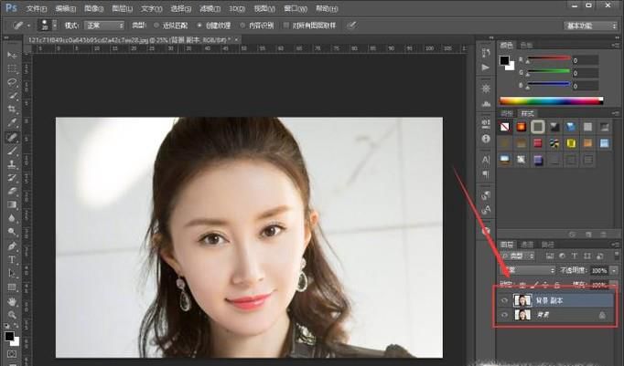Select the Brush tool
Image resolution: width=624 pixels, height=366 pixels.
click(12, 151)
